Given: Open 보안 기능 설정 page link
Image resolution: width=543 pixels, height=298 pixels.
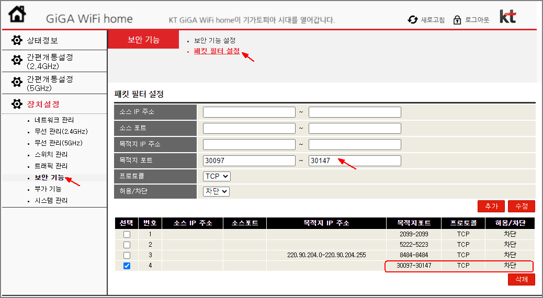Looking at the screenshot, I should click(214, 40).
